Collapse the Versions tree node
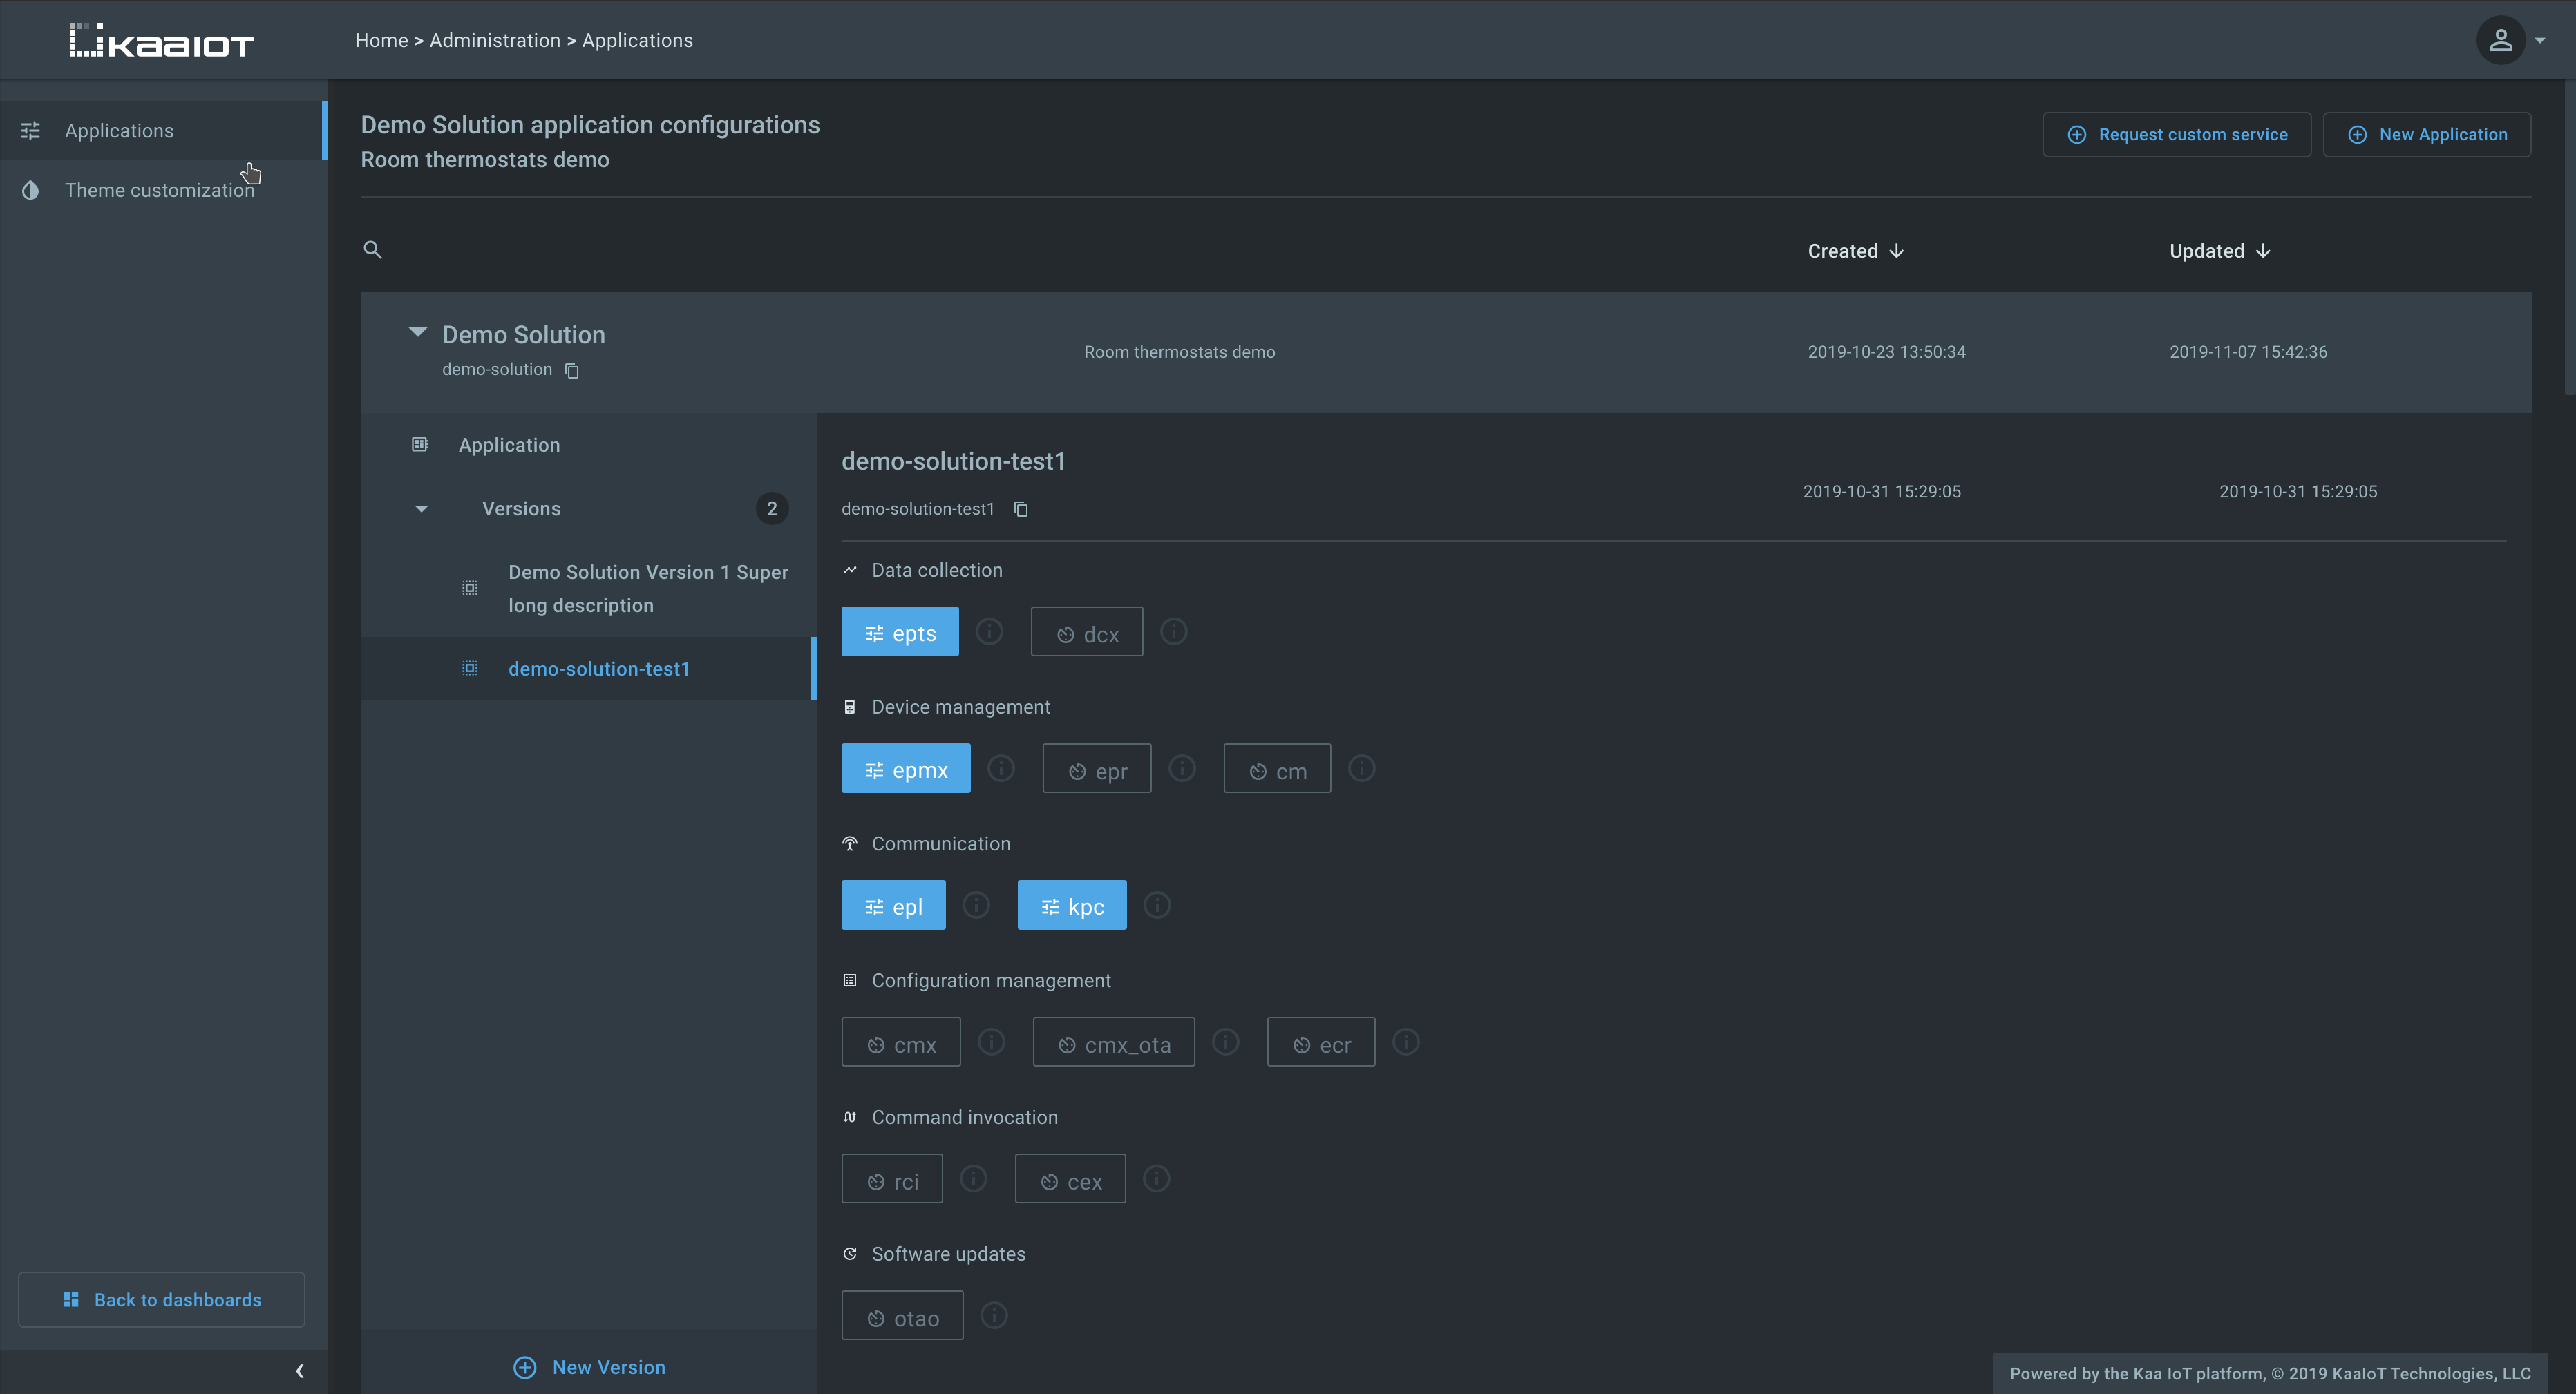This screenshot has height=1394, width=2576. [x=421, y=509]
